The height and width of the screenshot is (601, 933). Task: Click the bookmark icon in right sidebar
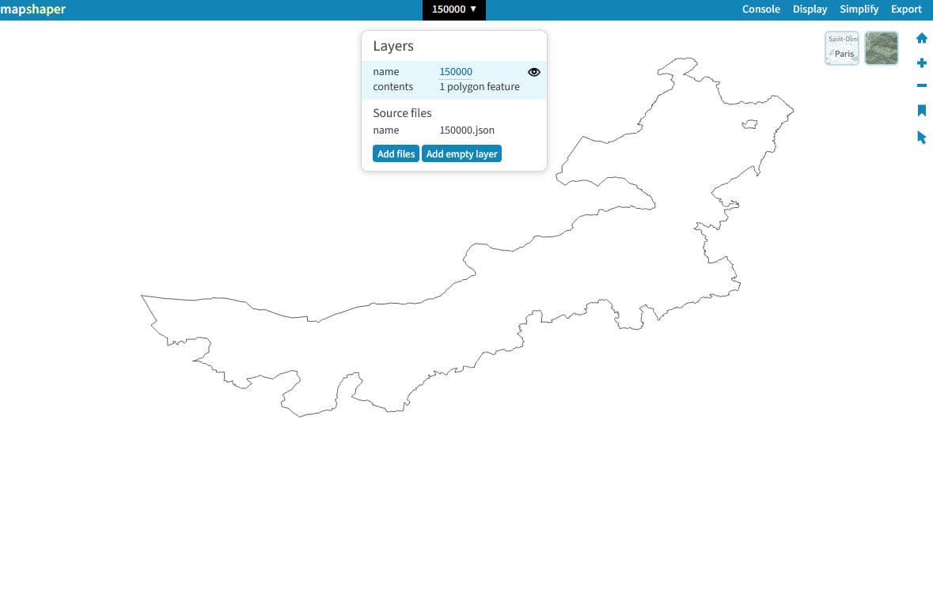[x=921, y=111]
